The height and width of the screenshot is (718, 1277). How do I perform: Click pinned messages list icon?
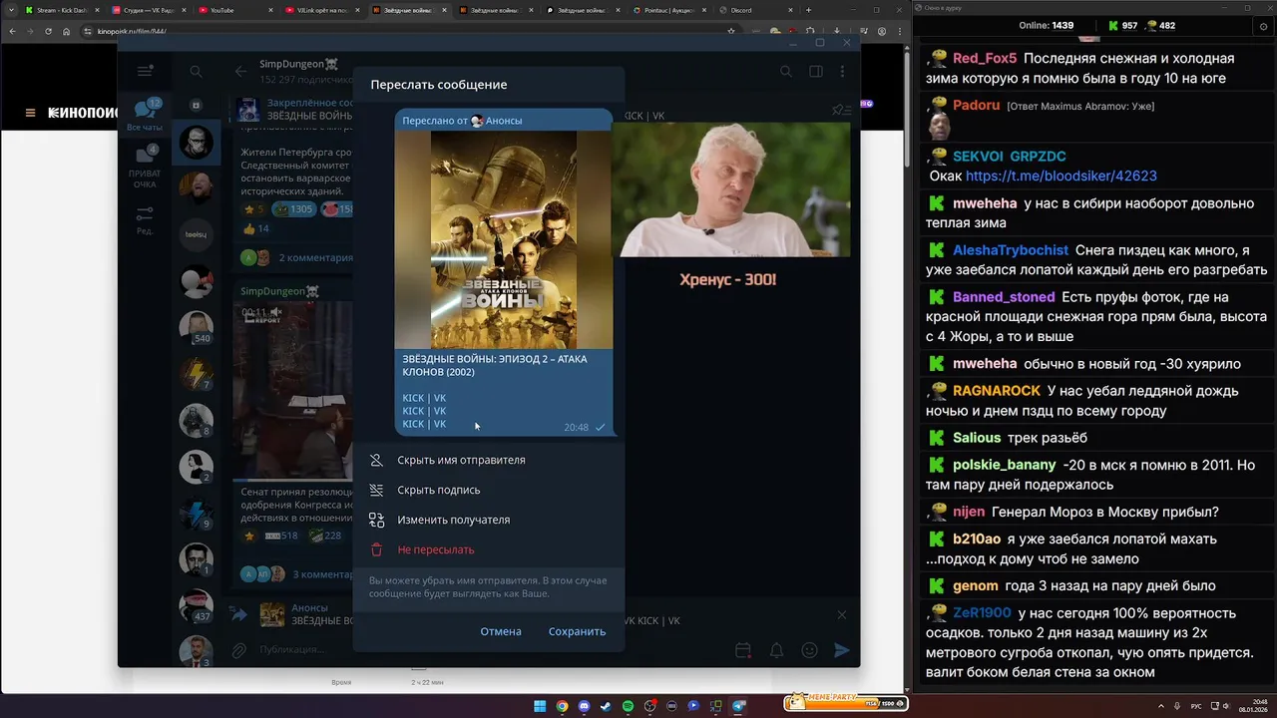pyautogui.click(x=841, y=110)
